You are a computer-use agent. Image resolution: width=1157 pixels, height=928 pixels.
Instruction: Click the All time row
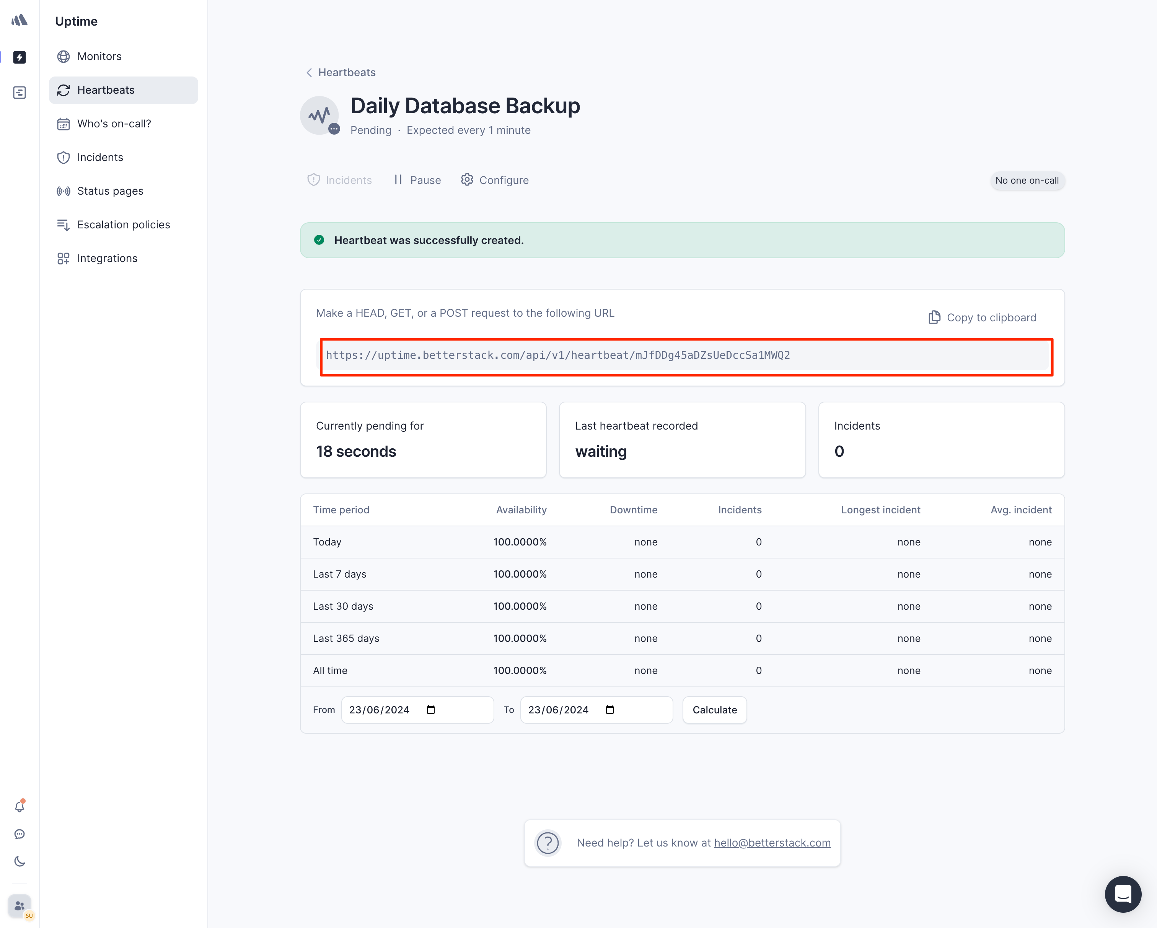click(682, 671)
